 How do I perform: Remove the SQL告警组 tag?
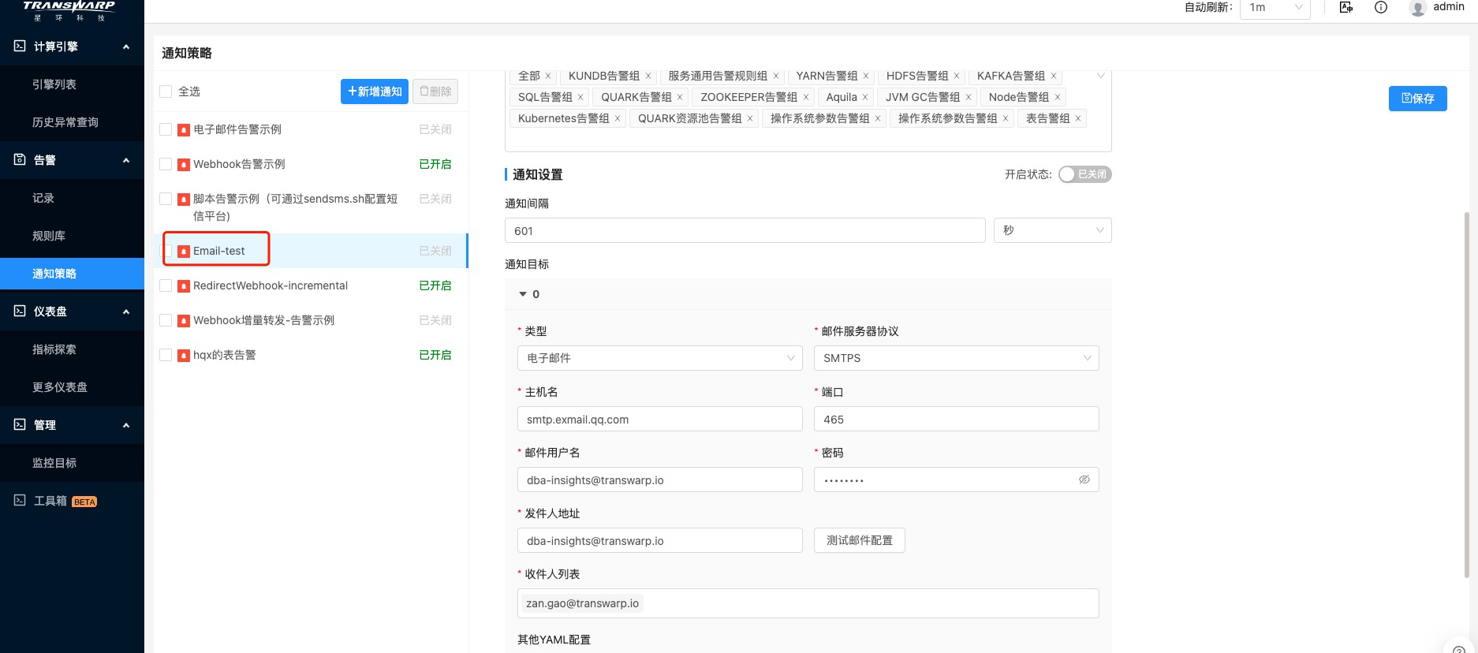pos(580,97)
